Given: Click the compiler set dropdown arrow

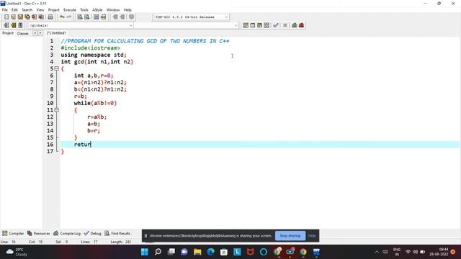Looking at the screenshot, I should pos(226,17).
